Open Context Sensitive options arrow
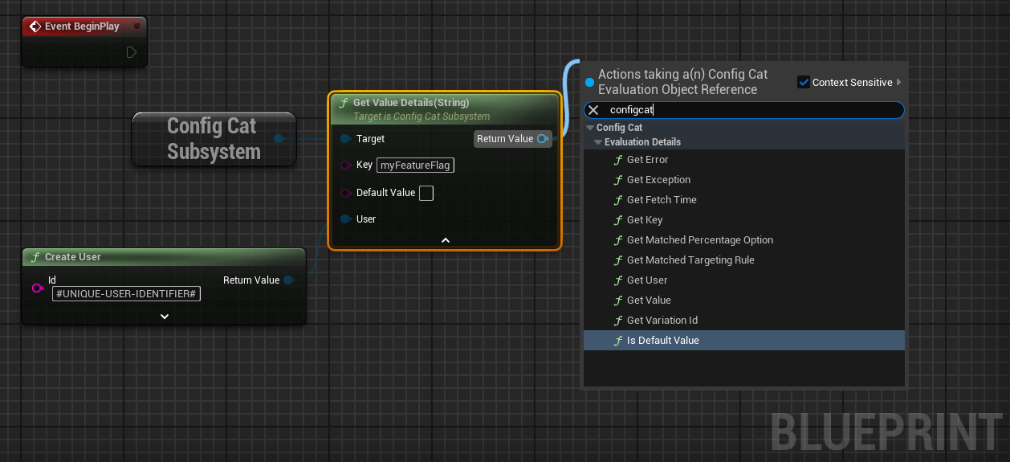Screen dimensions: 1010x462 (899, 82)
